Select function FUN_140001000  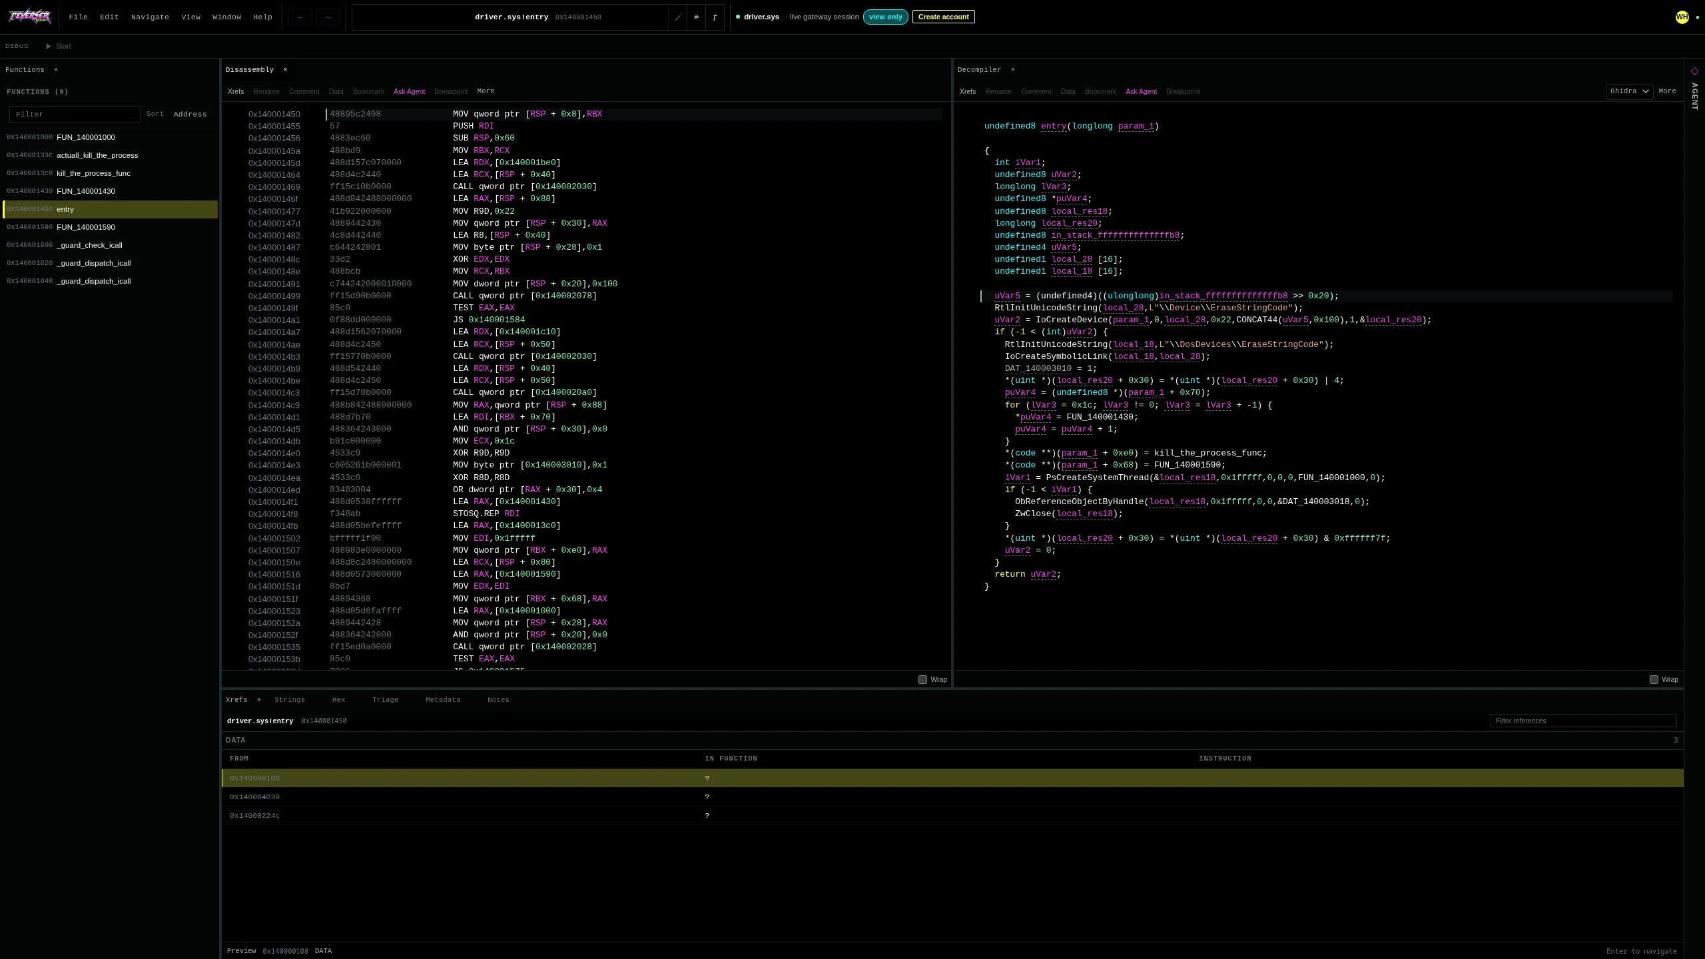pyautogui.click(x=110, y=137)
